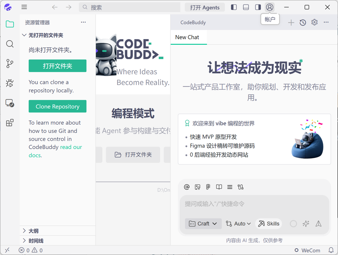Open the Source Control branch icon
Screen dimensions: 338x255
(x=10, y=64)
